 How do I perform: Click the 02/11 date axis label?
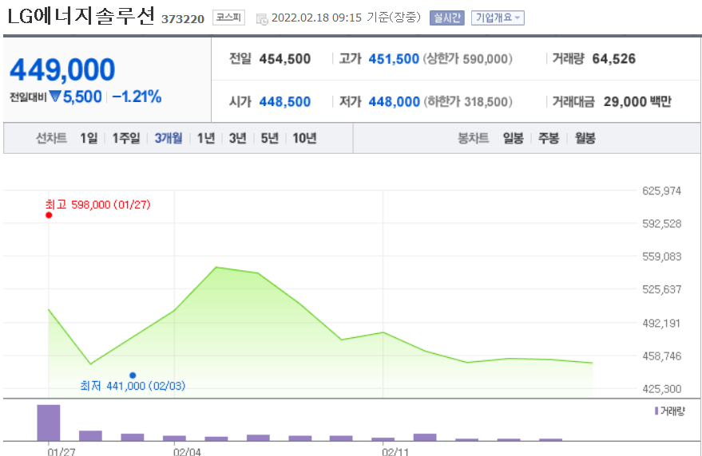pos(395,451)
